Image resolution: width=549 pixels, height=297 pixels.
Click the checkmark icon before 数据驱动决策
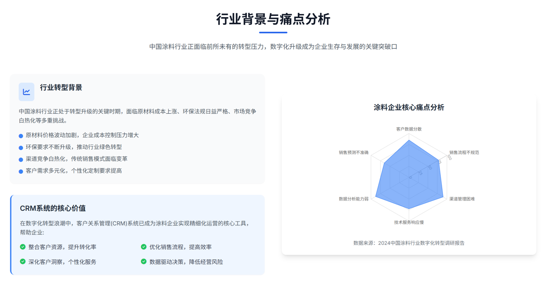[143, 261]
